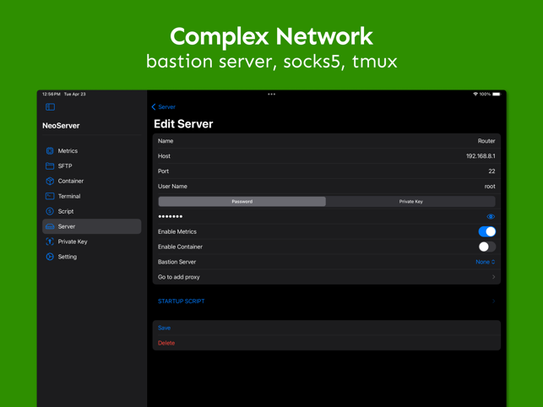The image size is (543, 407).
Task: Go back to Server list link
Action: (167, 107)
